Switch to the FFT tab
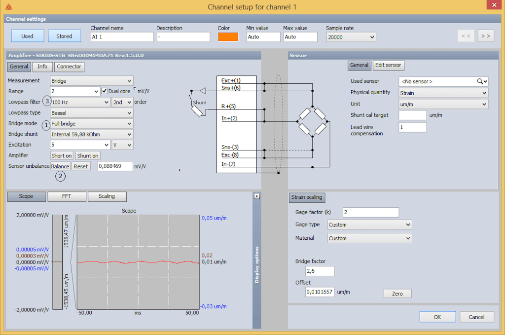 coord(67,196)
